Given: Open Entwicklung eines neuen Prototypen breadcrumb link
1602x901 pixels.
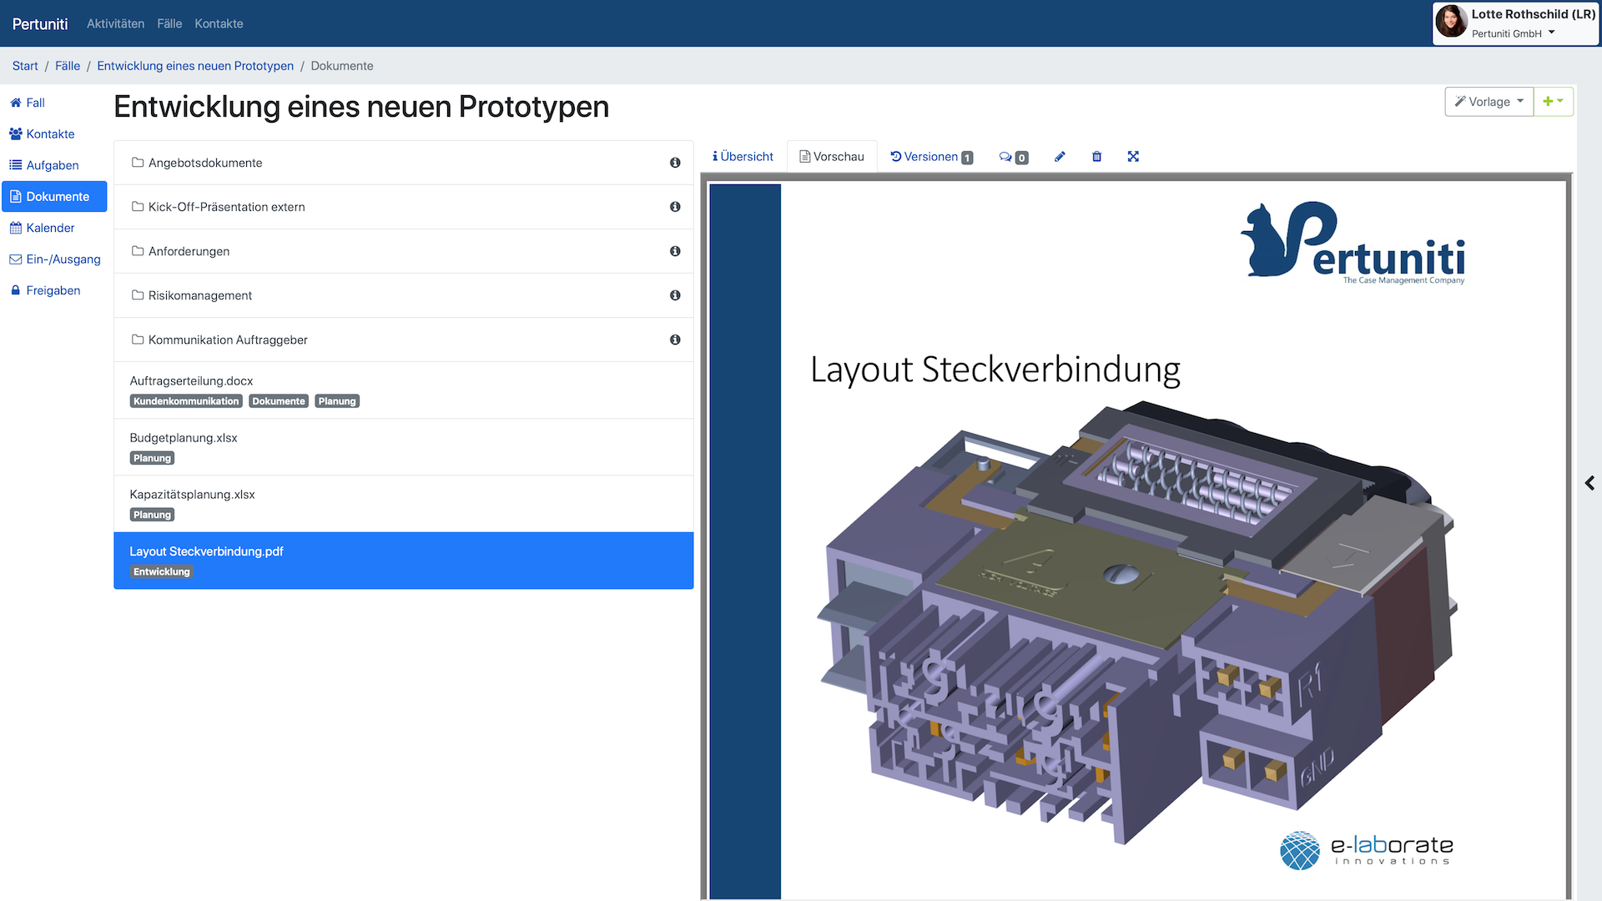Looking at the screenshot, I should pyautogui.click(x=195, y=66).
